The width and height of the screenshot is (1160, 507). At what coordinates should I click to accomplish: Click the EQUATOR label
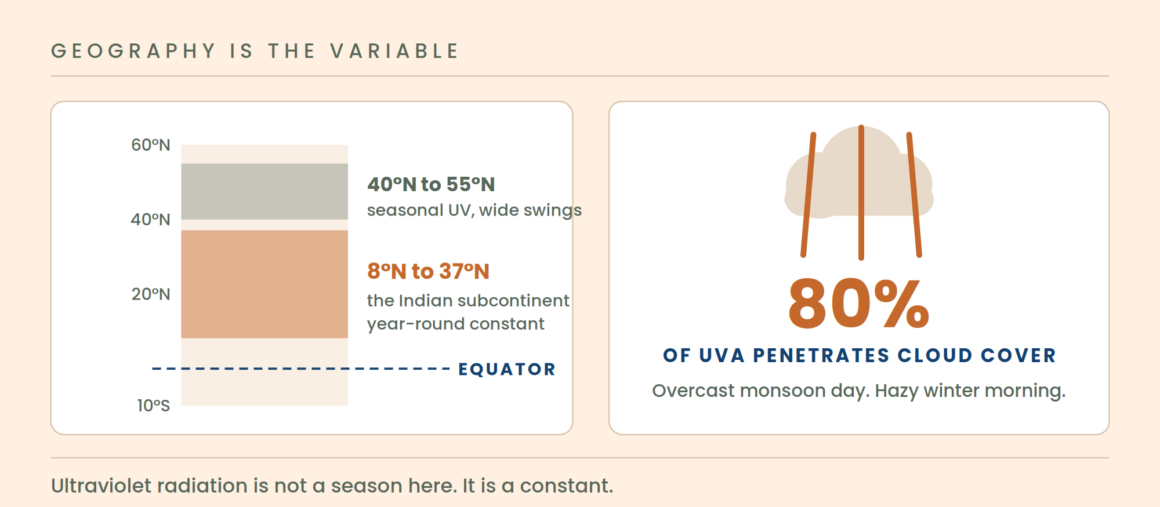click(507, 369)
